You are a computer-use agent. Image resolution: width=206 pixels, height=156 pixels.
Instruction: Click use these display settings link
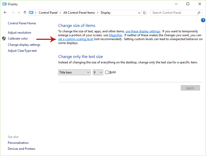(143, 31)
